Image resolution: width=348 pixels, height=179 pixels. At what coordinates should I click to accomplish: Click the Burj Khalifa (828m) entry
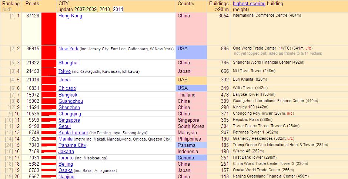(x=250, y=80)
